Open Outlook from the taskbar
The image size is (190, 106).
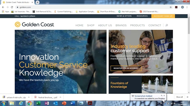pyautogui.click(x=56, y=103)
